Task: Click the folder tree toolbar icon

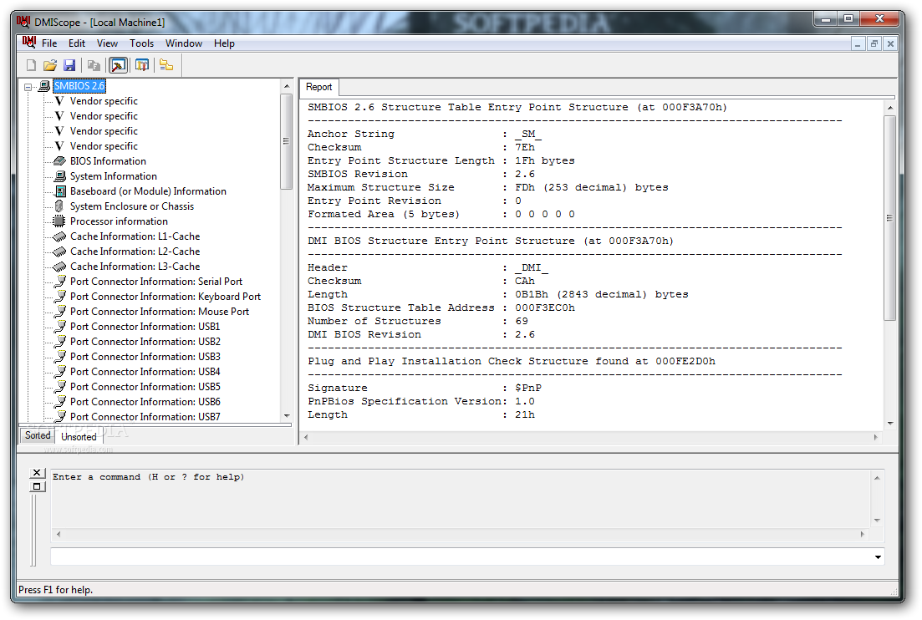Action: click(166, 65)
